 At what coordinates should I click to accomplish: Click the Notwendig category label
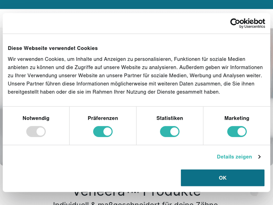(x=36, y=118)
